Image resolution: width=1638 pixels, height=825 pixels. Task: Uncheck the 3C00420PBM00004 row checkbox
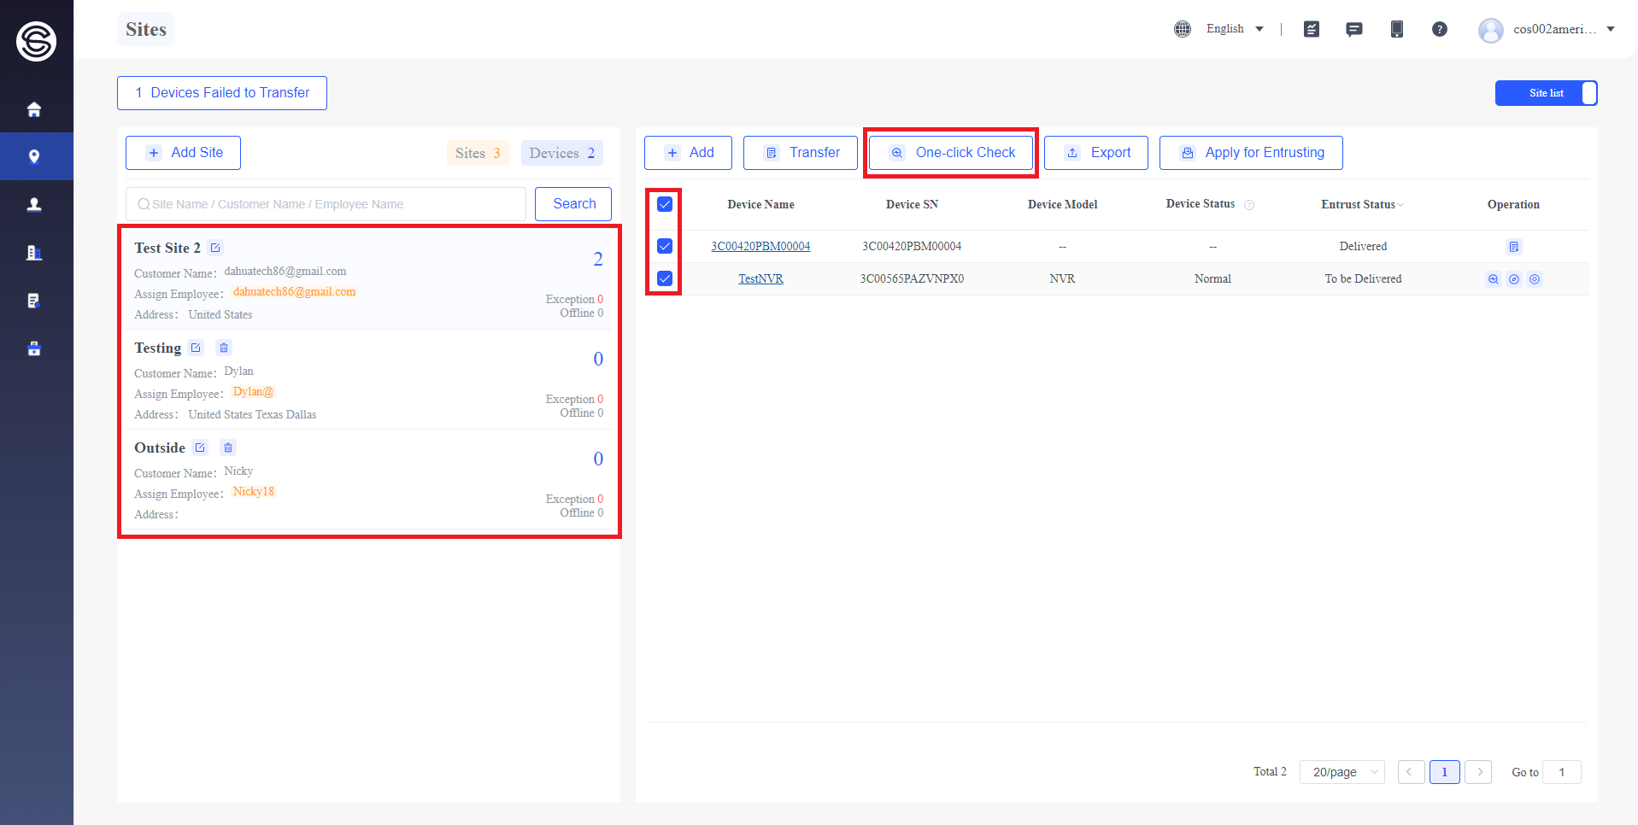point(665,246)
